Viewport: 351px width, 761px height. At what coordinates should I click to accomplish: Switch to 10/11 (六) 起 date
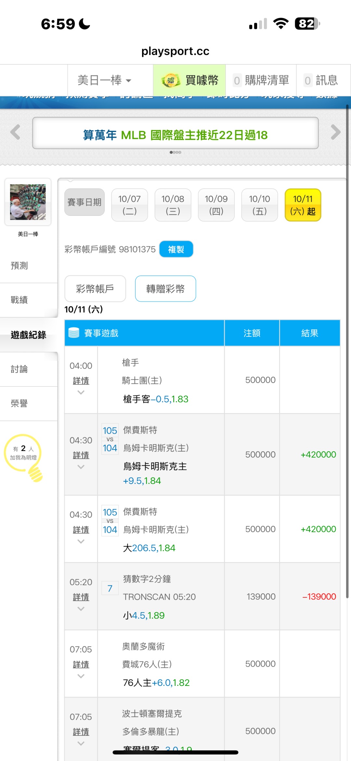point(303,205)
